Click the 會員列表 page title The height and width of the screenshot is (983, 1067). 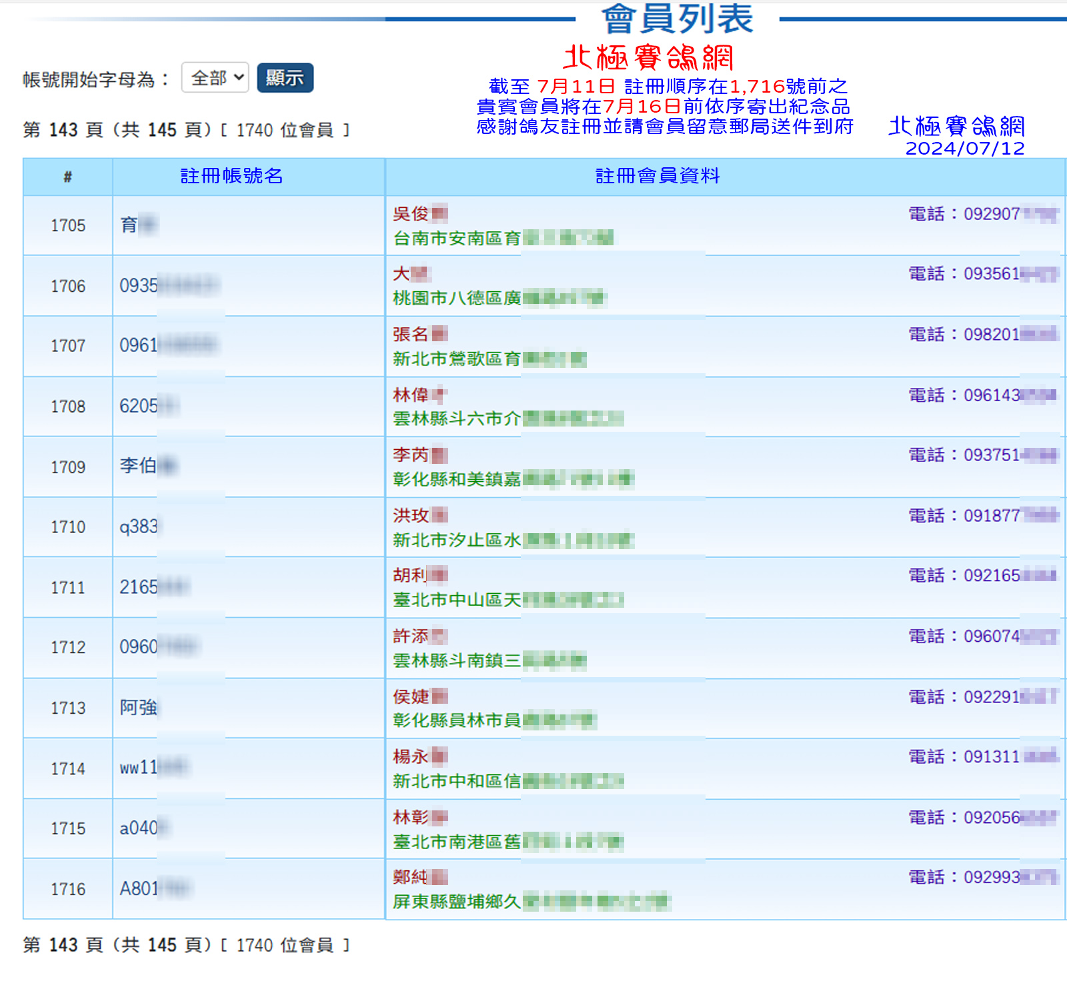point(677,19)
